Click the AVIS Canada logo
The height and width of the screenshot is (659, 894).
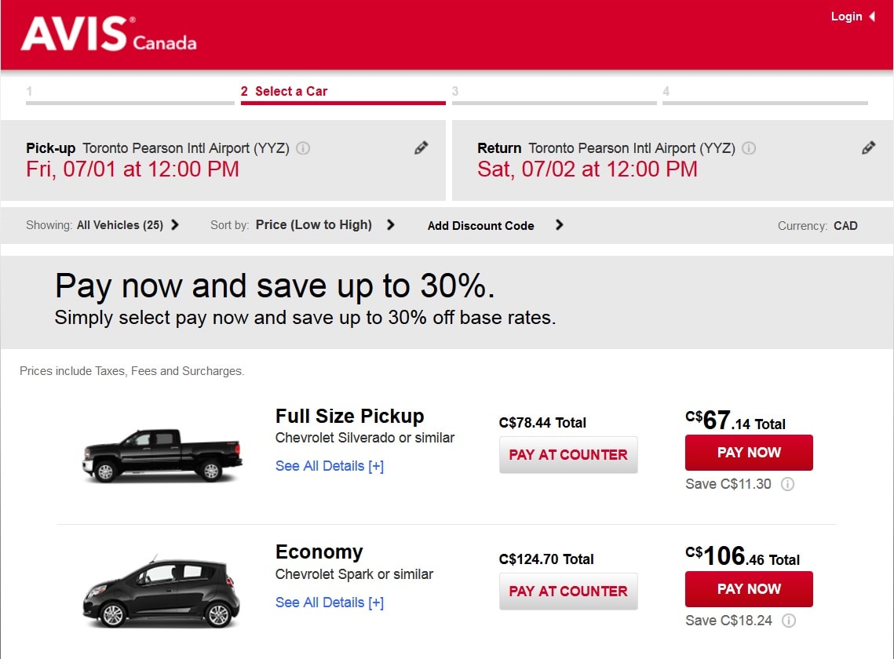click(x=108, y=35)
